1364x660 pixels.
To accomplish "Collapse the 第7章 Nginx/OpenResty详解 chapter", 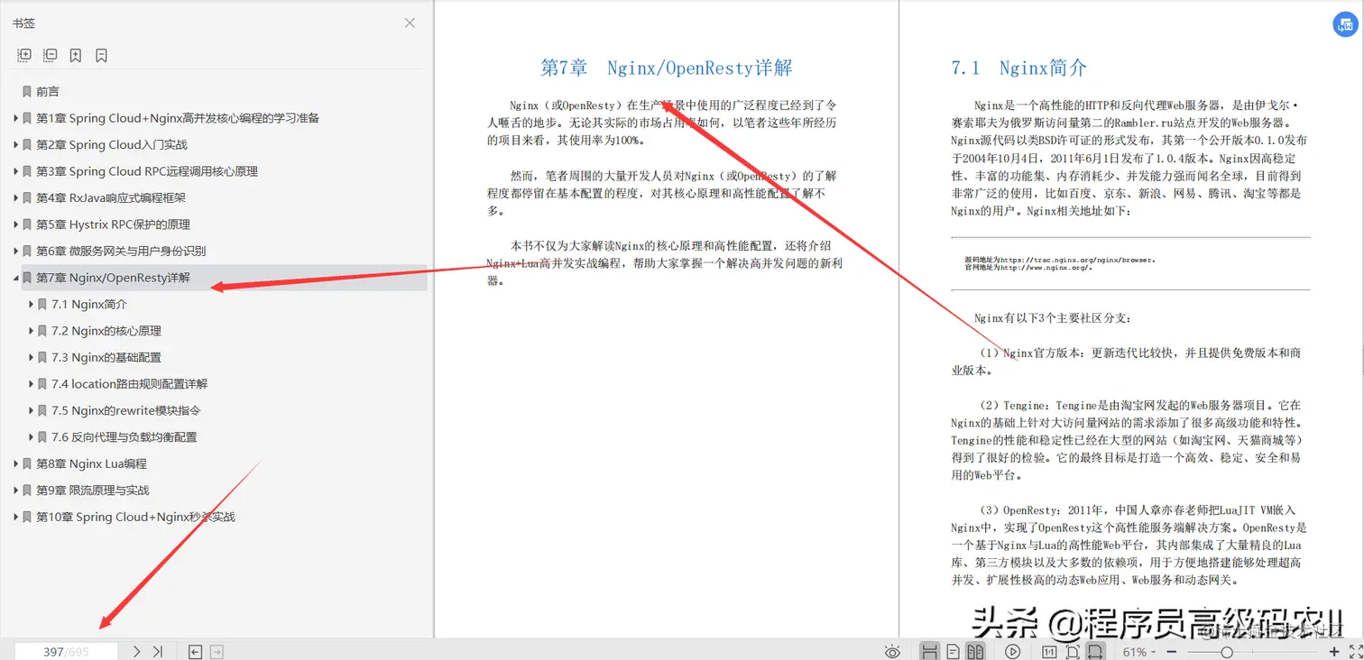I will click(x=15, y=278).
